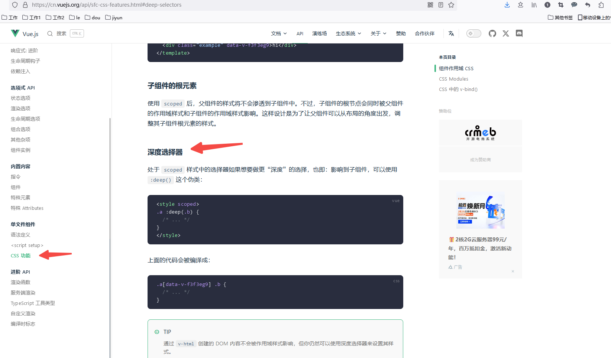This screenshot has width=611, height=358.
Task: Click the downloads icon in the toolbar
Action: point(507,5)
